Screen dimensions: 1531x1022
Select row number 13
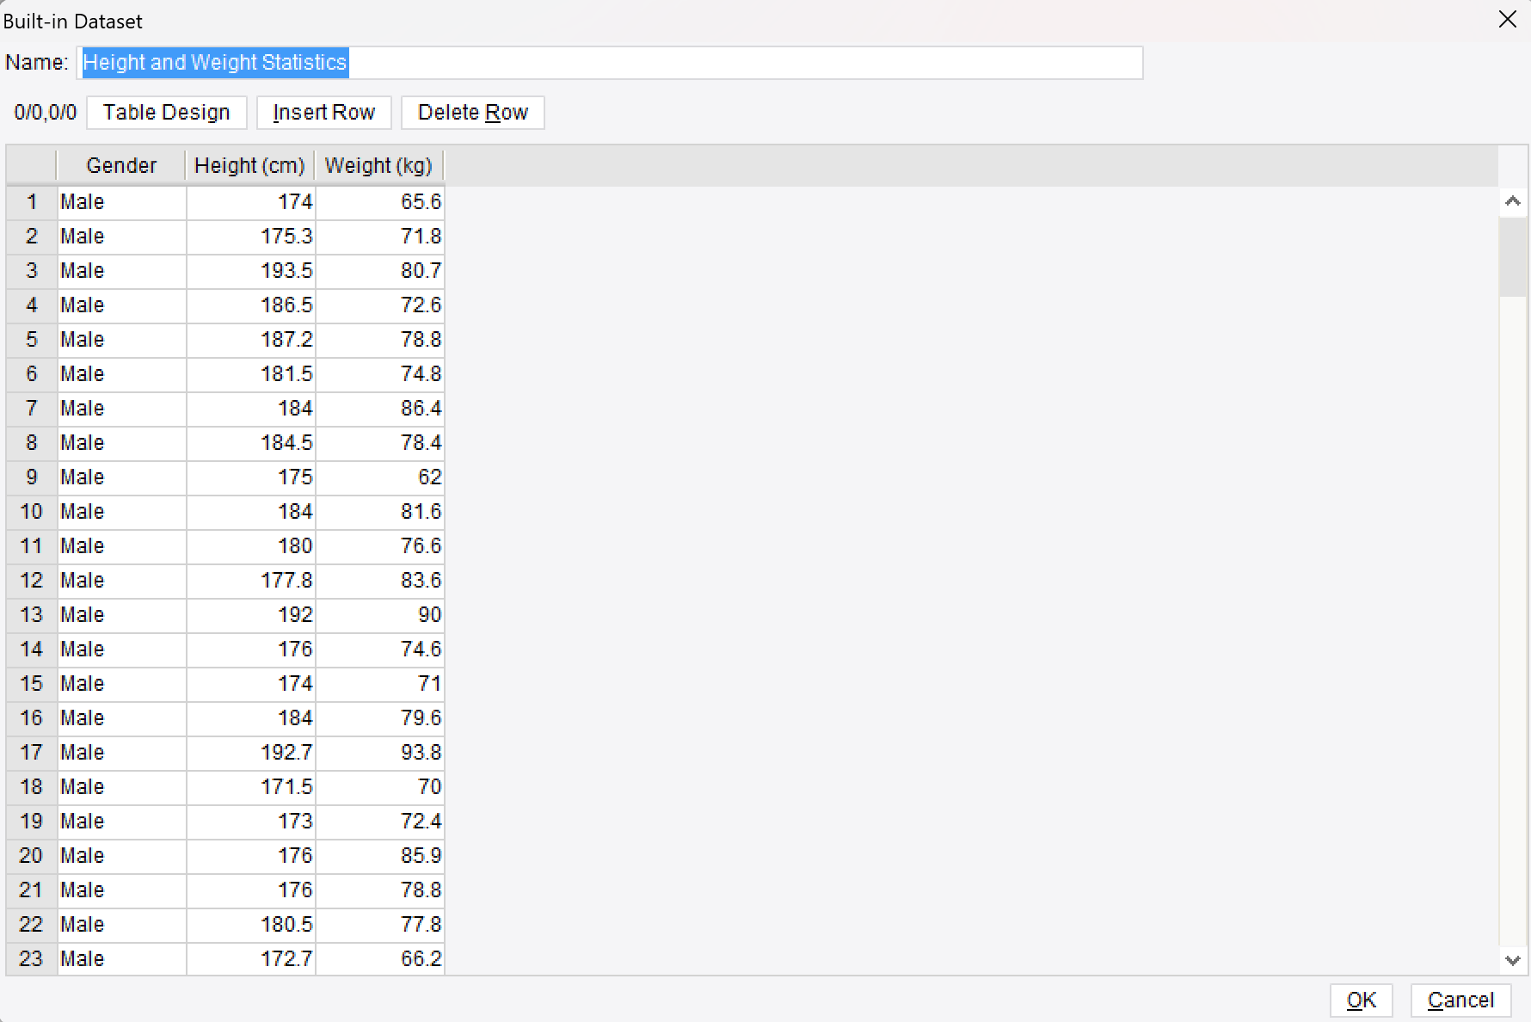[31, 614]
